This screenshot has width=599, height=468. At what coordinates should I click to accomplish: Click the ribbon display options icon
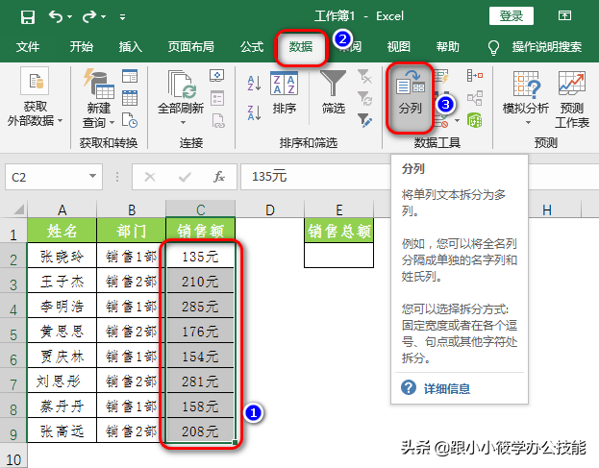click(x=564, y=15)
